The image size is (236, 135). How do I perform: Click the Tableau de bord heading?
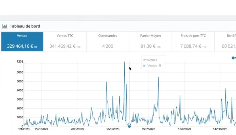tap(25, 26)
